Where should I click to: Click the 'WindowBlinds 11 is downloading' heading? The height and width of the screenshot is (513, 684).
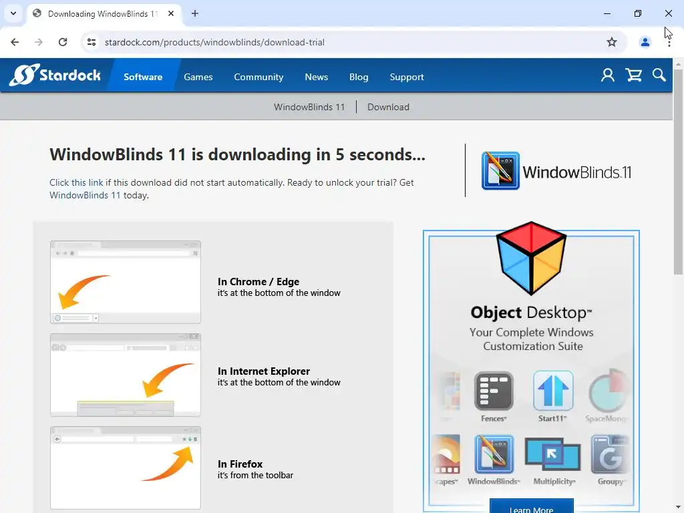coord(237,154)
